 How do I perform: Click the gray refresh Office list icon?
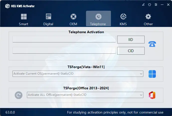point(18,95)
